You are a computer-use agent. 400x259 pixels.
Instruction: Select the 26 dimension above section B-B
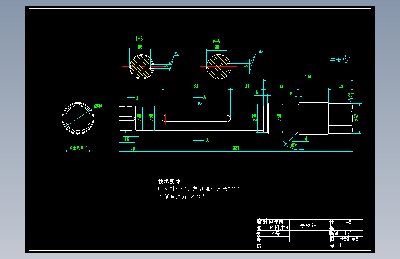[x=140, y=47]
